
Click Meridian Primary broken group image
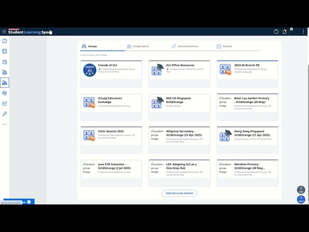click(225, 168)
